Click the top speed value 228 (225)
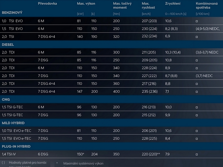 point(149,138)
